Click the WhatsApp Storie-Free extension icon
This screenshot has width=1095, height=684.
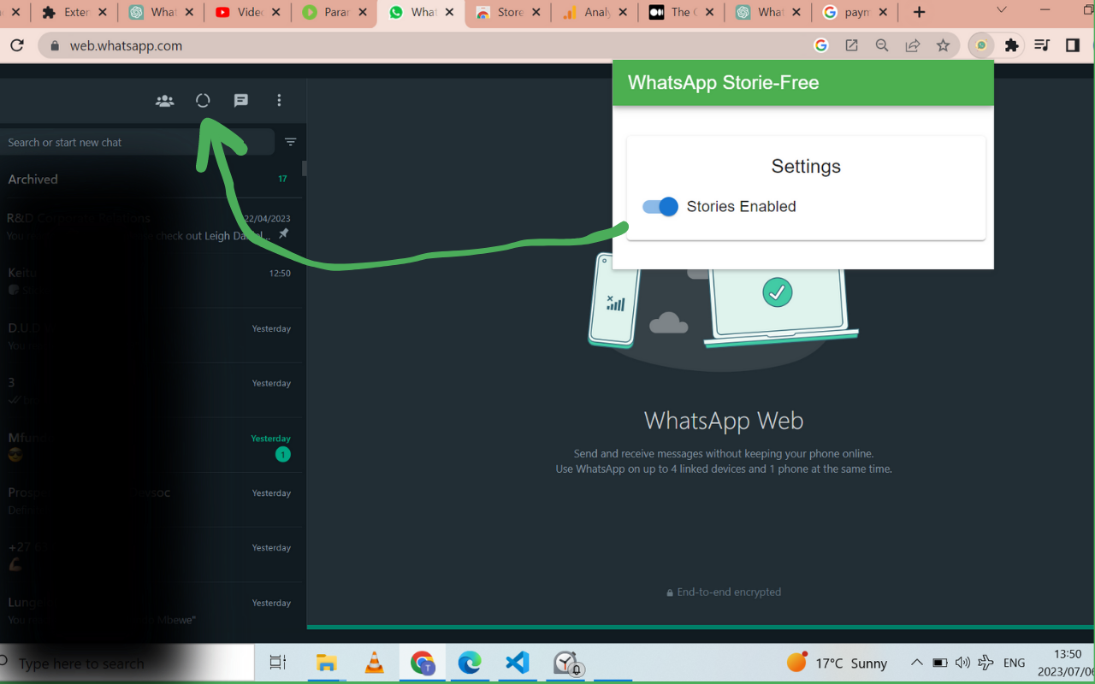(x=980, y=44)
